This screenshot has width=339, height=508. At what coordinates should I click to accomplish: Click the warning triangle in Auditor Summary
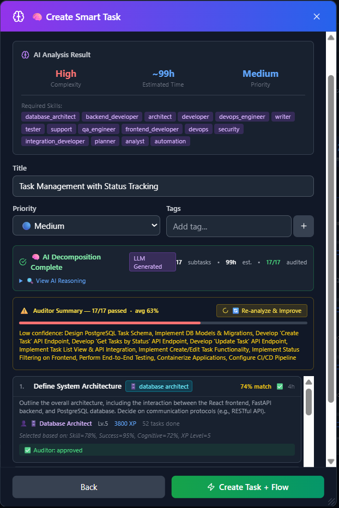click(25, 311)
